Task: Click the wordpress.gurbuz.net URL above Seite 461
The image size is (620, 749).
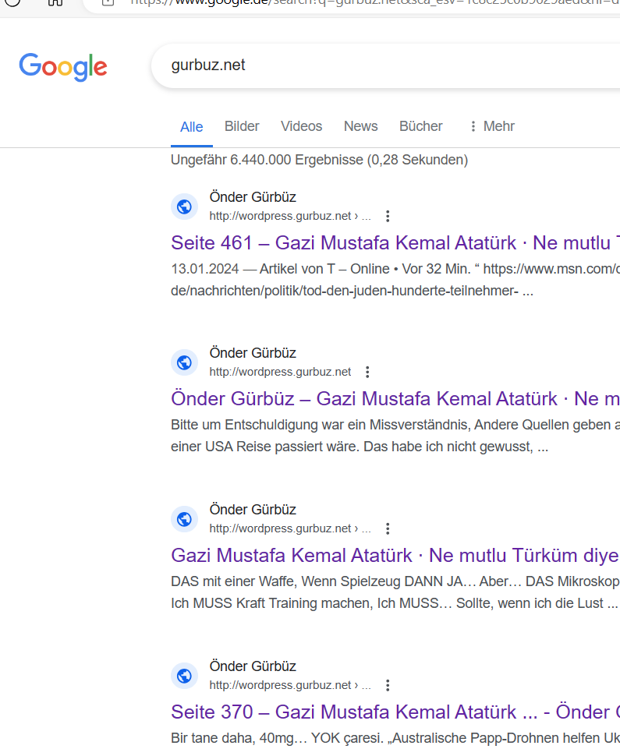Action: (x=289, y=216)
